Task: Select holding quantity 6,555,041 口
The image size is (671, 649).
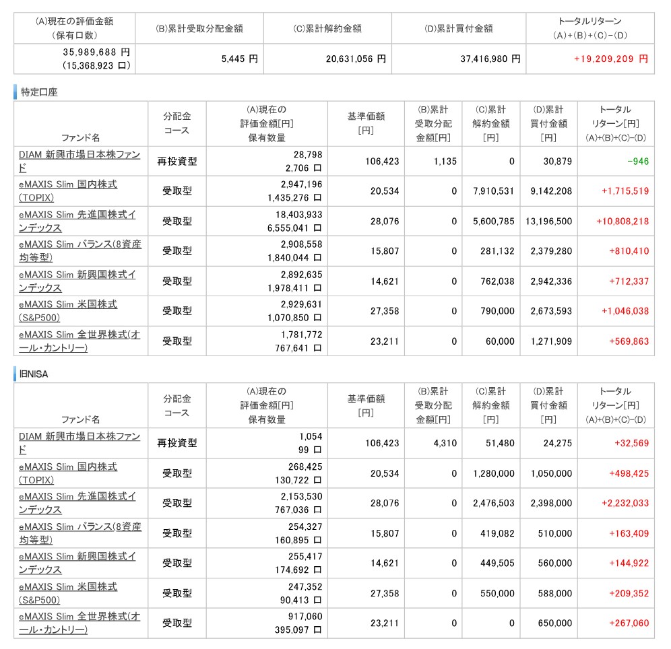Action: pyautogui.click(x=294, y=228)
